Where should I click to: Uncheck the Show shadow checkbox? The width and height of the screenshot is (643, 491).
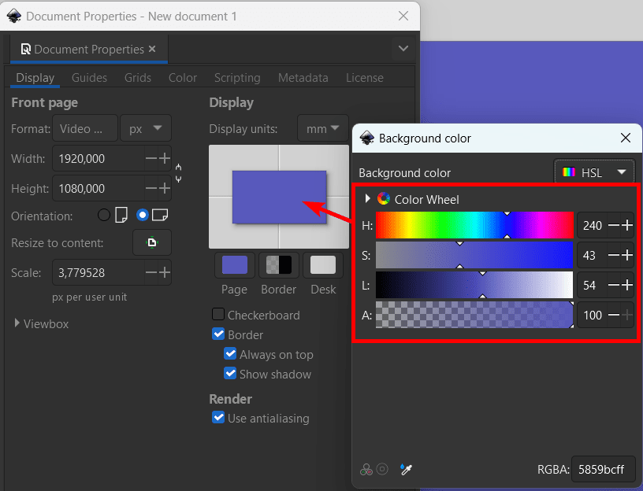230,374
